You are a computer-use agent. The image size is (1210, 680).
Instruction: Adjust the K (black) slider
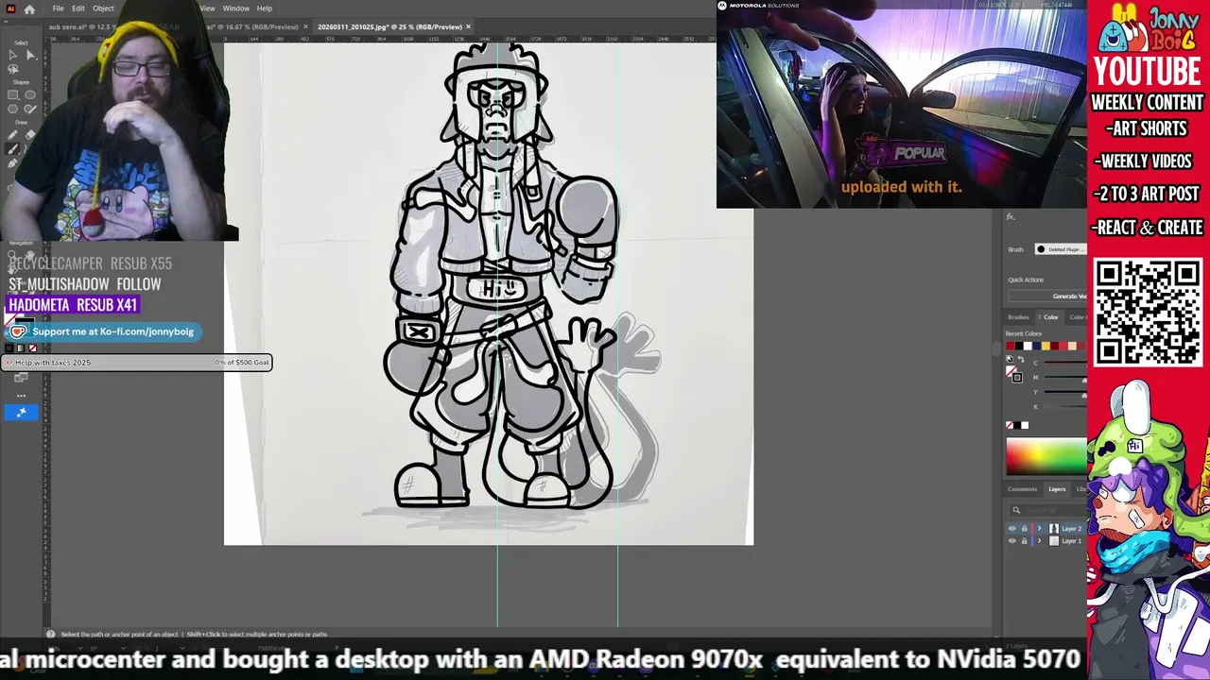coord(1065,406)
